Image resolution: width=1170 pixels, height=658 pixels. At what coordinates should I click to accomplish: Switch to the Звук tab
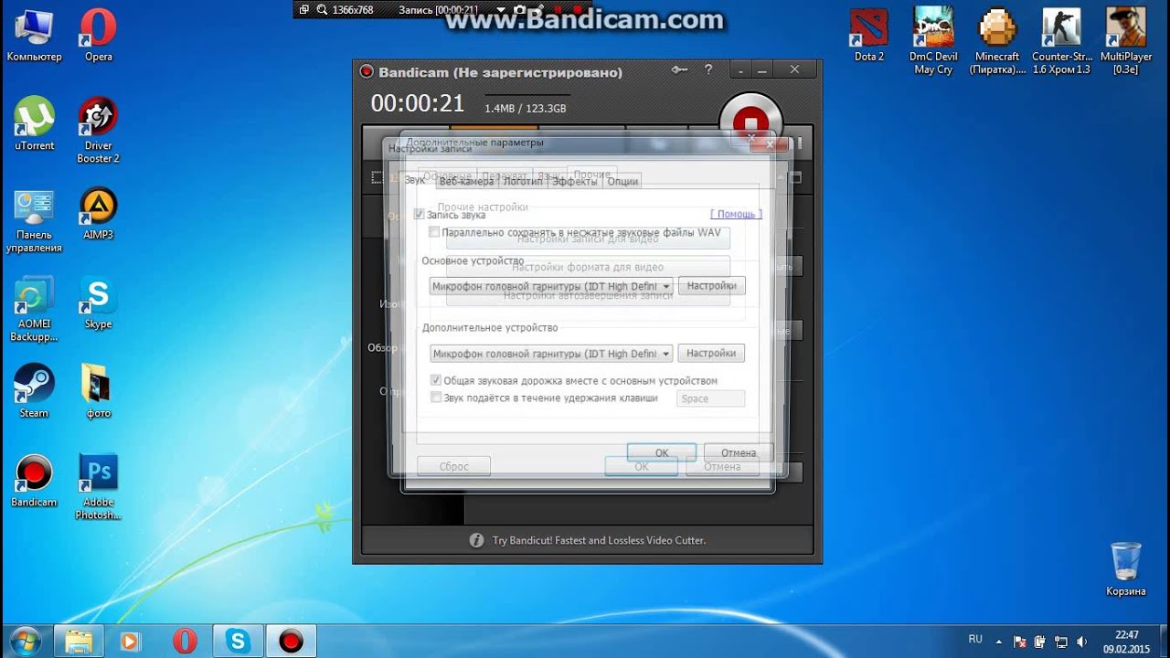coord(414,180)
